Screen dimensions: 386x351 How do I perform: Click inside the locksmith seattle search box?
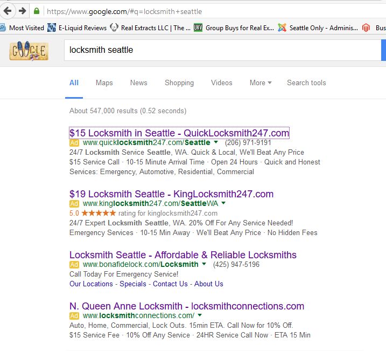[222, 50]
